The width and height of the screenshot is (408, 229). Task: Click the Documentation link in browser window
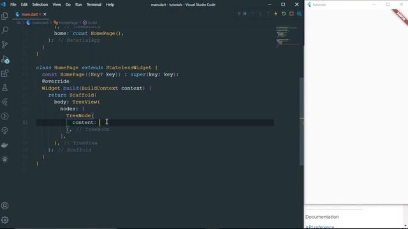[x=322, y=217]
